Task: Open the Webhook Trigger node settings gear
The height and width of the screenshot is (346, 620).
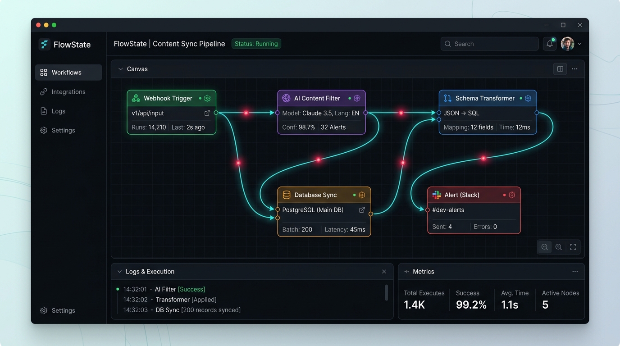Action: click(x=207, y=98)
